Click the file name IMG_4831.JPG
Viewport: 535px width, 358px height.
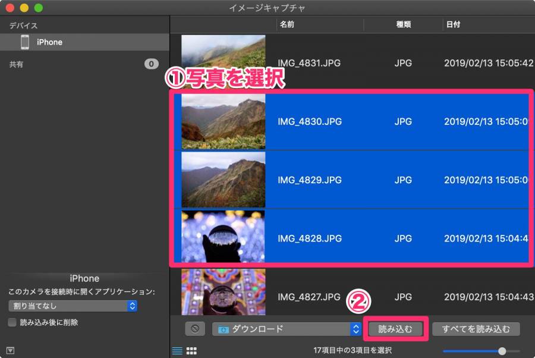coord(309,63)
